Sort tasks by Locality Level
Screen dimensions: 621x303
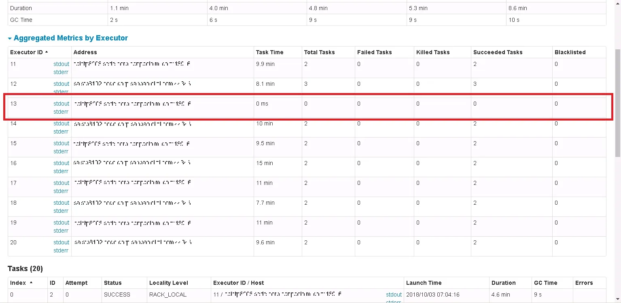pos(168,283)
